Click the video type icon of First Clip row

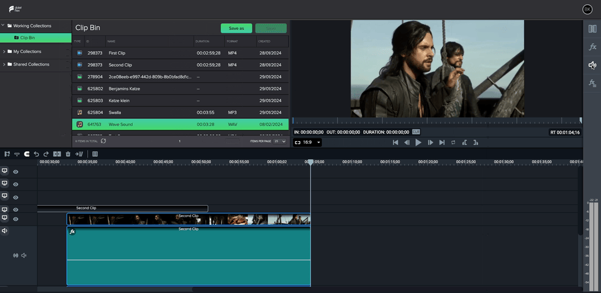pyautogui.click(x=80, y=52)
